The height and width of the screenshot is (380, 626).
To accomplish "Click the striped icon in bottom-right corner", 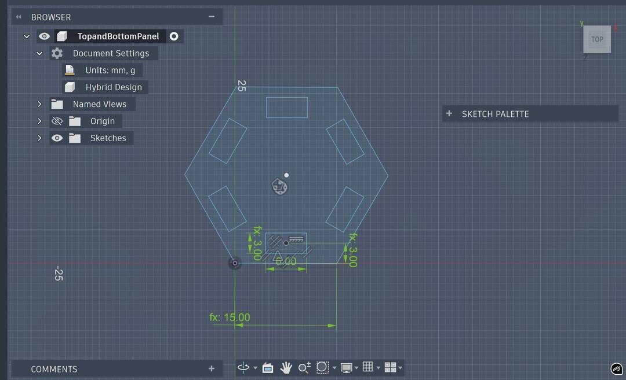I will tap(616, 369).
